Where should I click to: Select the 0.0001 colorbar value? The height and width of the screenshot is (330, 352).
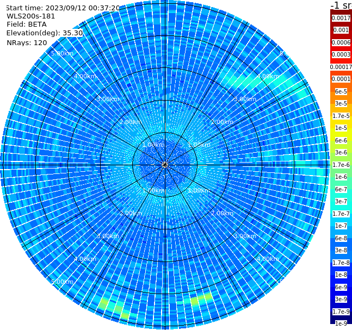[341, 79]
